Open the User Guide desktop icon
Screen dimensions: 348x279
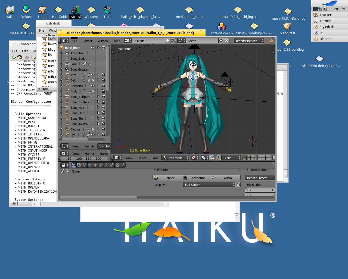point(59,12)
